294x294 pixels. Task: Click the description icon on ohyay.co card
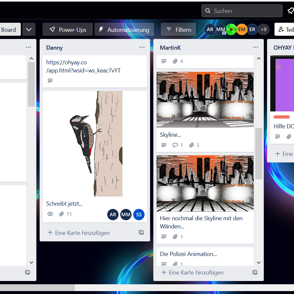coord(50,81)
